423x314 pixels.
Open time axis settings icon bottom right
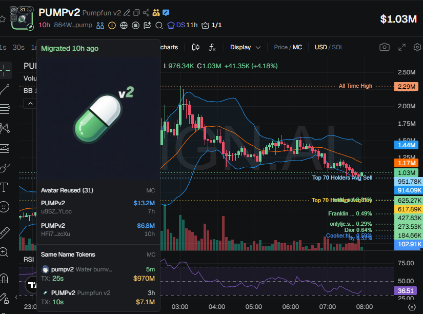412,307
